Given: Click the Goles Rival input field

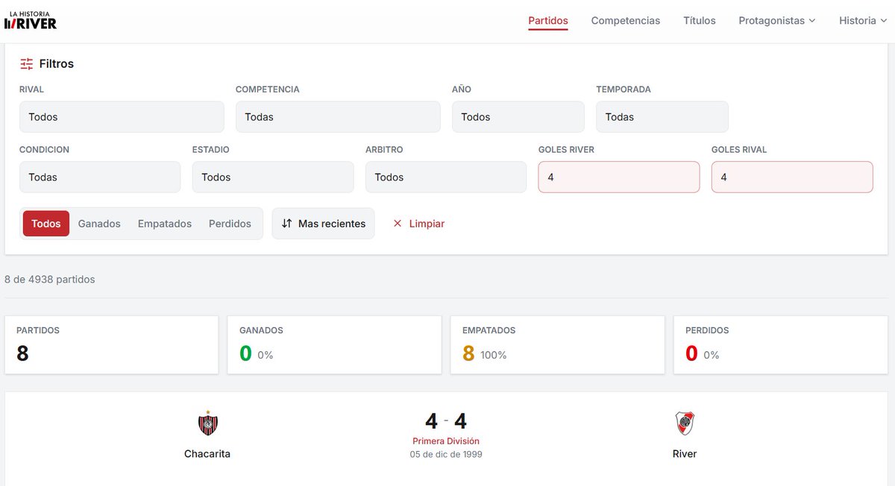Looking at the screenshot, I should (x=792, y=177).
